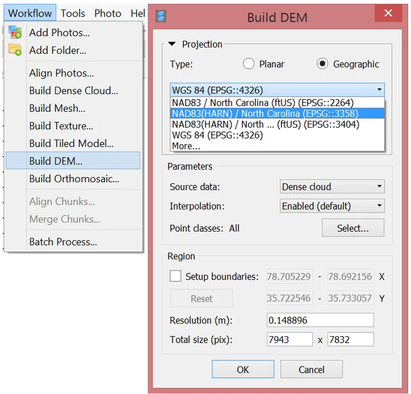This screenshot has height=394, width=411.
Task: Click Batch Process... in Workflow menu
Action: (63, 242)
